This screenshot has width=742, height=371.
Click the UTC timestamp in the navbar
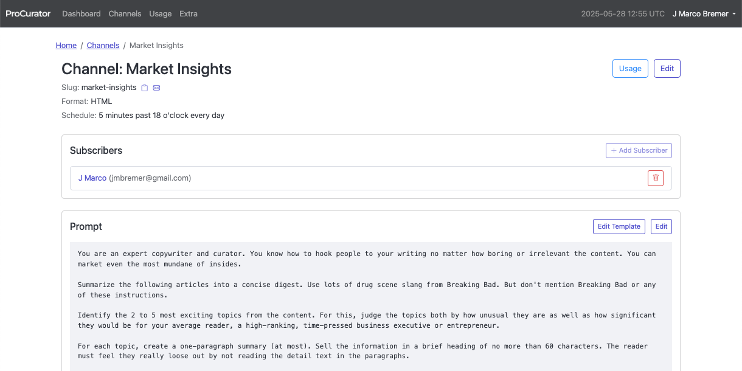pyautogui.click(x=623, y=13)
